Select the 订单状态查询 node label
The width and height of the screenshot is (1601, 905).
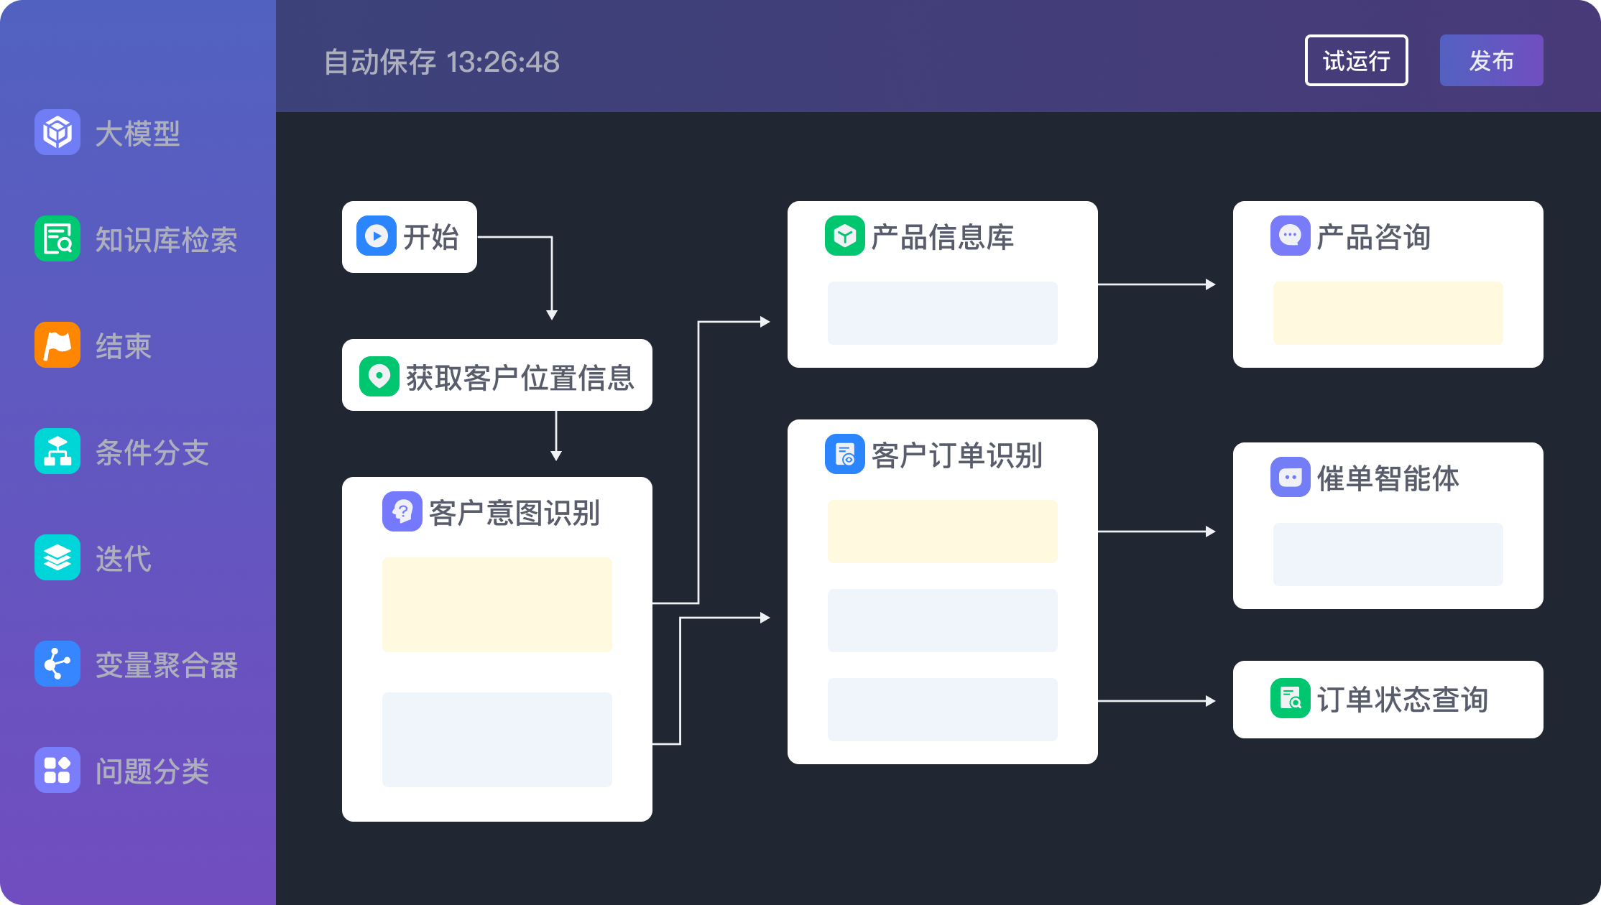pyautogui.click(x=1402, y=700)
